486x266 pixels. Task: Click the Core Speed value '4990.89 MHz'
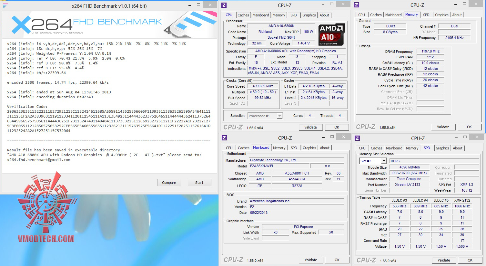[263, 86]
